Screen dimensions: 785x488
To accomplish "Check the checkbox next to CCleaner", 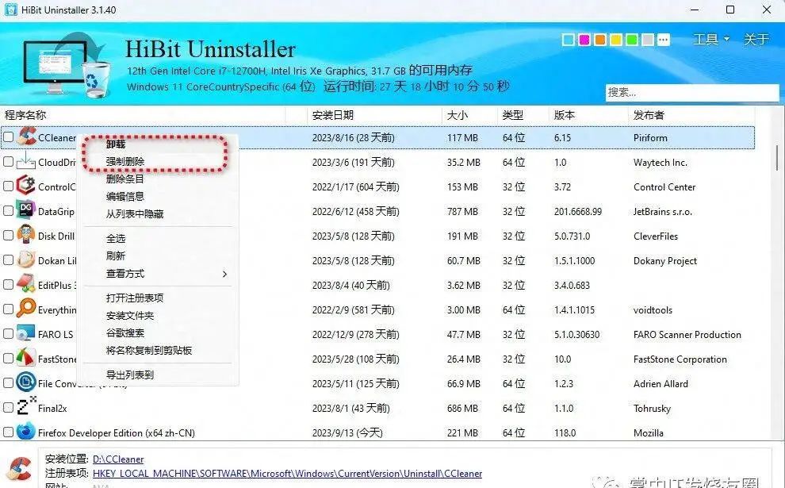I will pos(10,136).
